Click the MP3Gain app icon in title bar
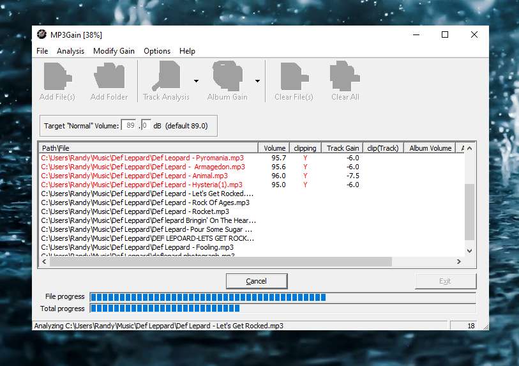519x366 pixels. point(41,34)
